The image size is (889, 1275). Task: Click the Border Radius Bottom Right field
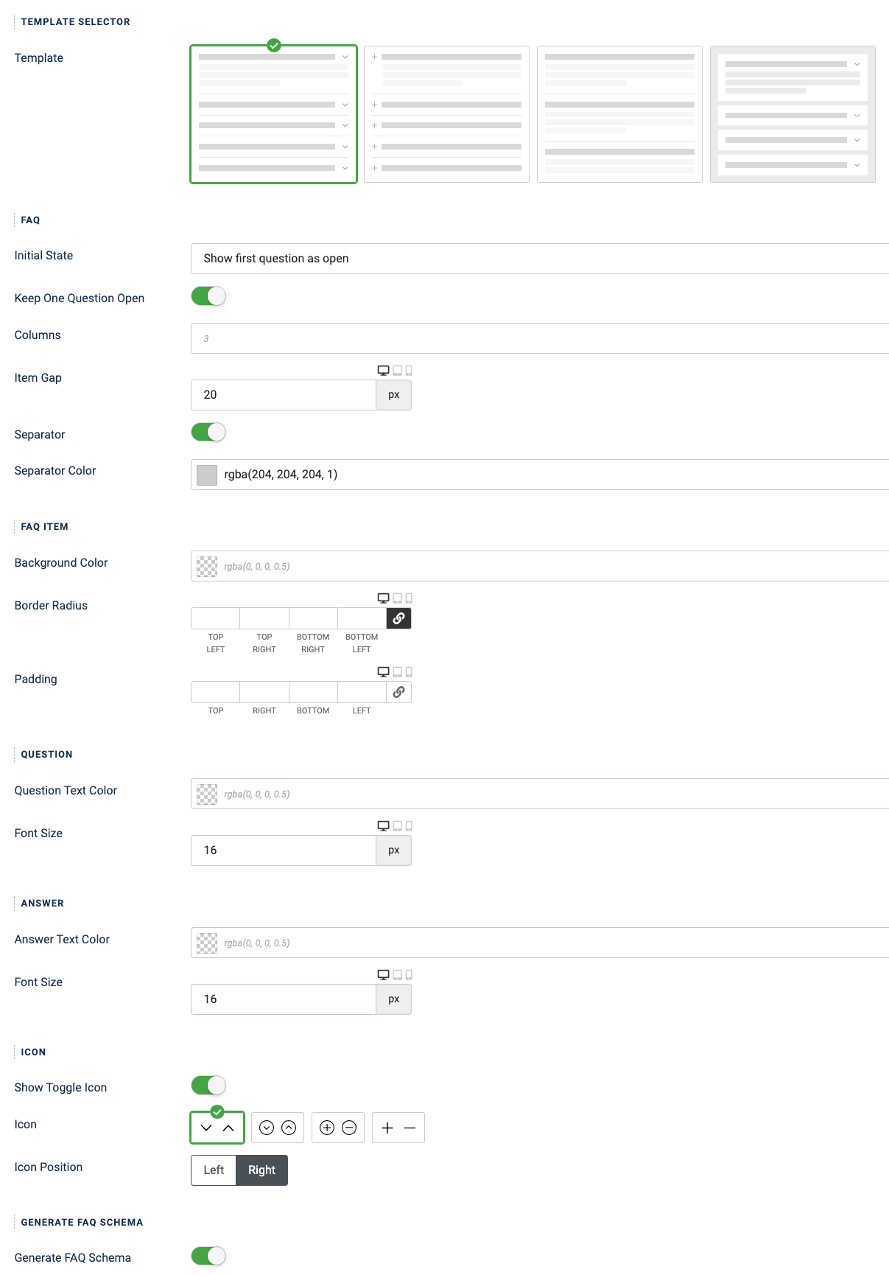(313, 618)
